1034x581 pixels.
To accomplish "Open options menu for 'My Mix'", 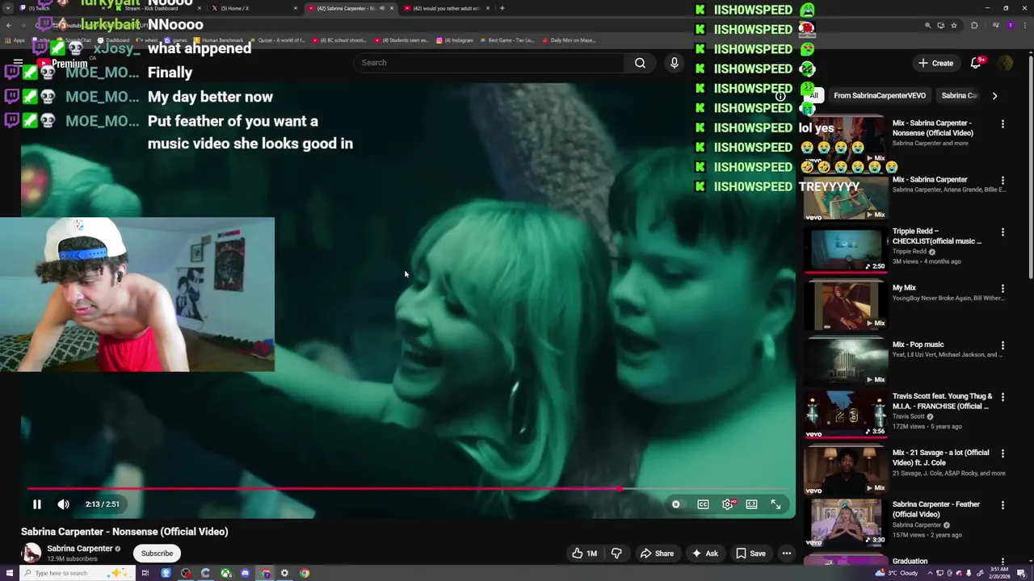I will coord(1002,289).
